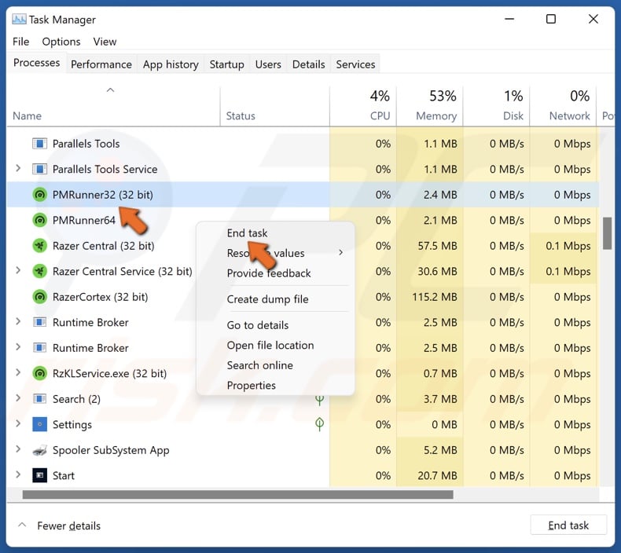Choose Create dump file option
This screenshot has height=553, width=621.
[268, 299]
